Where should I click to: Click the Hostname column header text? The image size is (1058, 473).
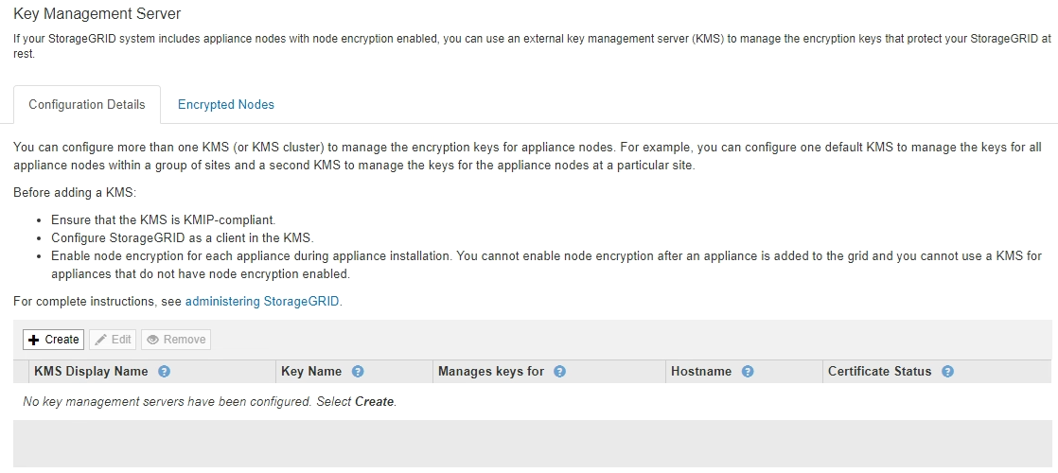point(701,372)
